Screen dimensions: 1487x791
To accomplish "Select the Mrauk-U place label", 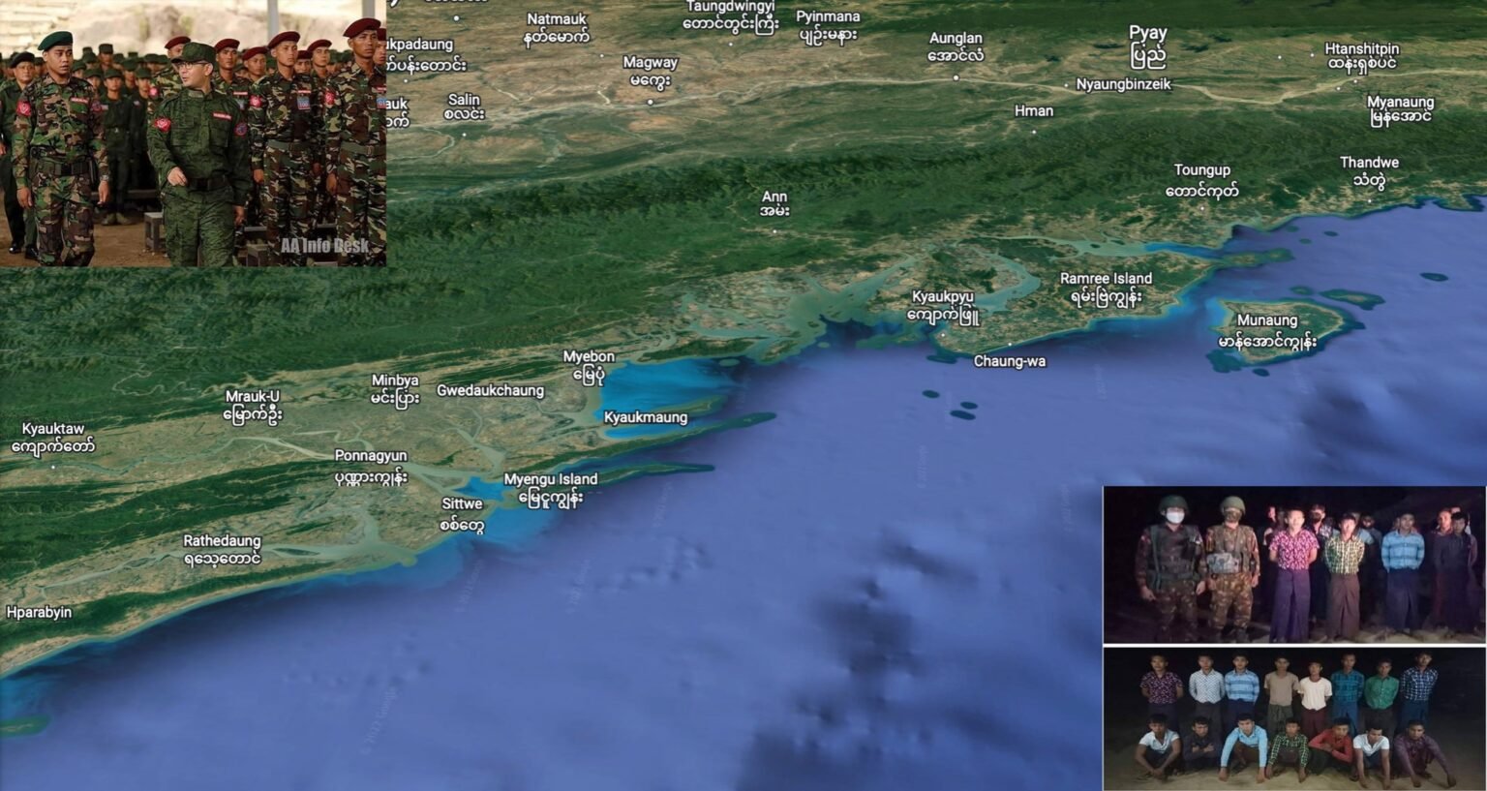I will pyautogui.click(x=252, y=406).
